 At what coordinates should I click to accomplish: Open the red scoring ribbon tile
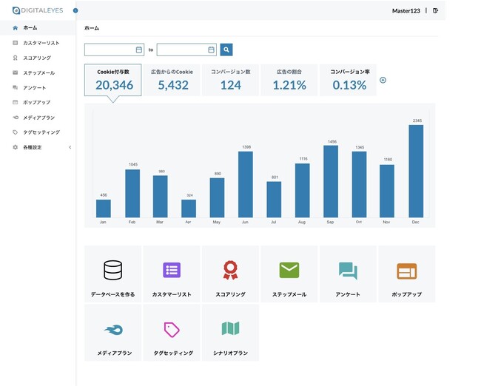(x=230, y=270)
